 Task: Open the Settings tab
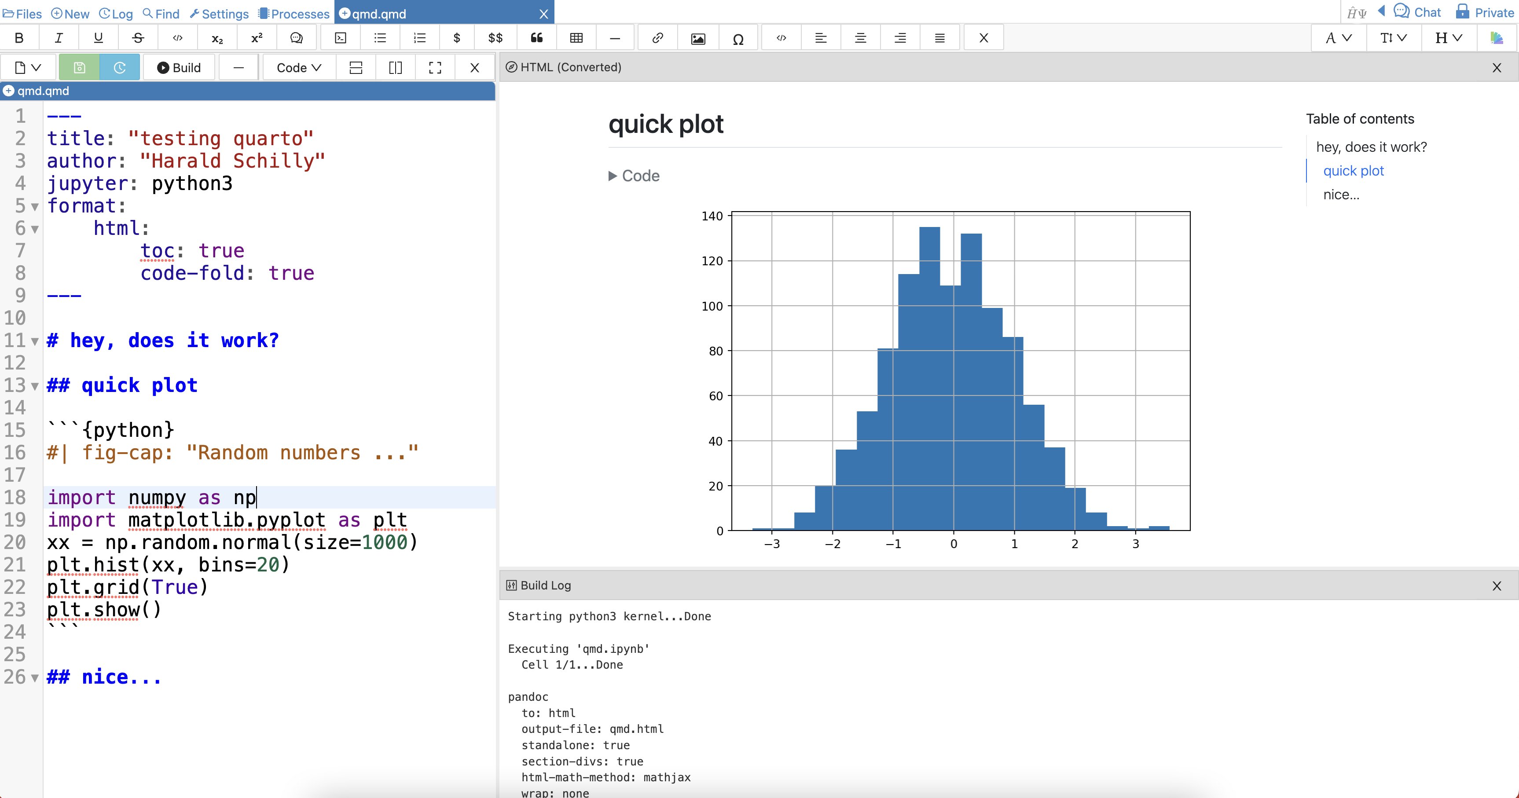tap(220, 14)
